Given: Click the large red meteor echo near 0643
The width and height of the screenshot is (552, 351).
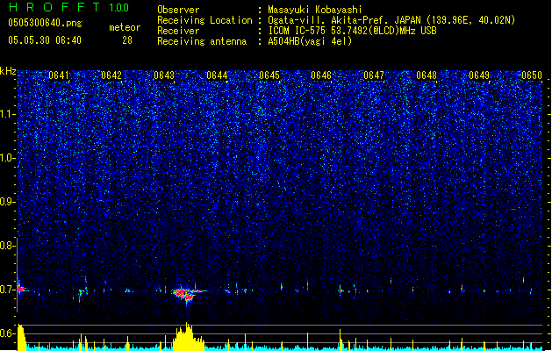Looking at the screenshot, I should [186, 294].
